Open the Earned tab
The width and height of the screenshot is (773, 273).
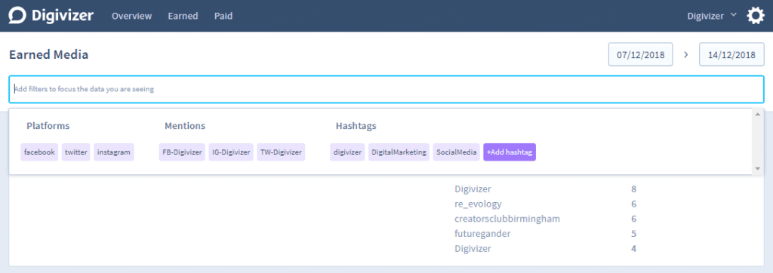pos(183,16)
